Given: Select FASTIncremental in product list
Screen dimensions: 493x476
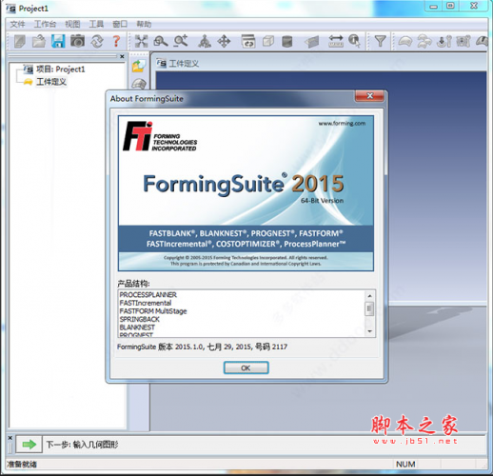Looking at the screenshot, I should [x=146, y=303].
